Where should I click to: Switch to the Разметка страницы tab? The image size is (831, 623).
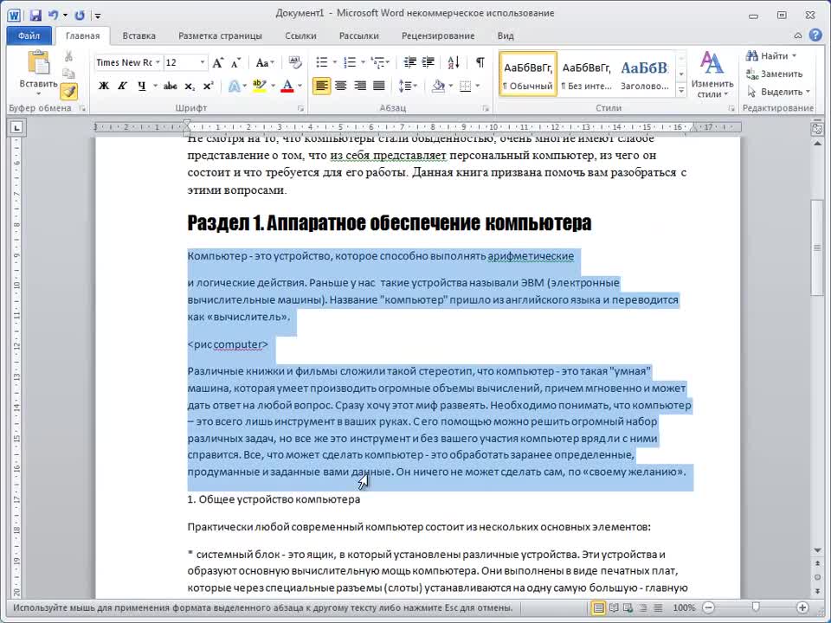(220, 36)
